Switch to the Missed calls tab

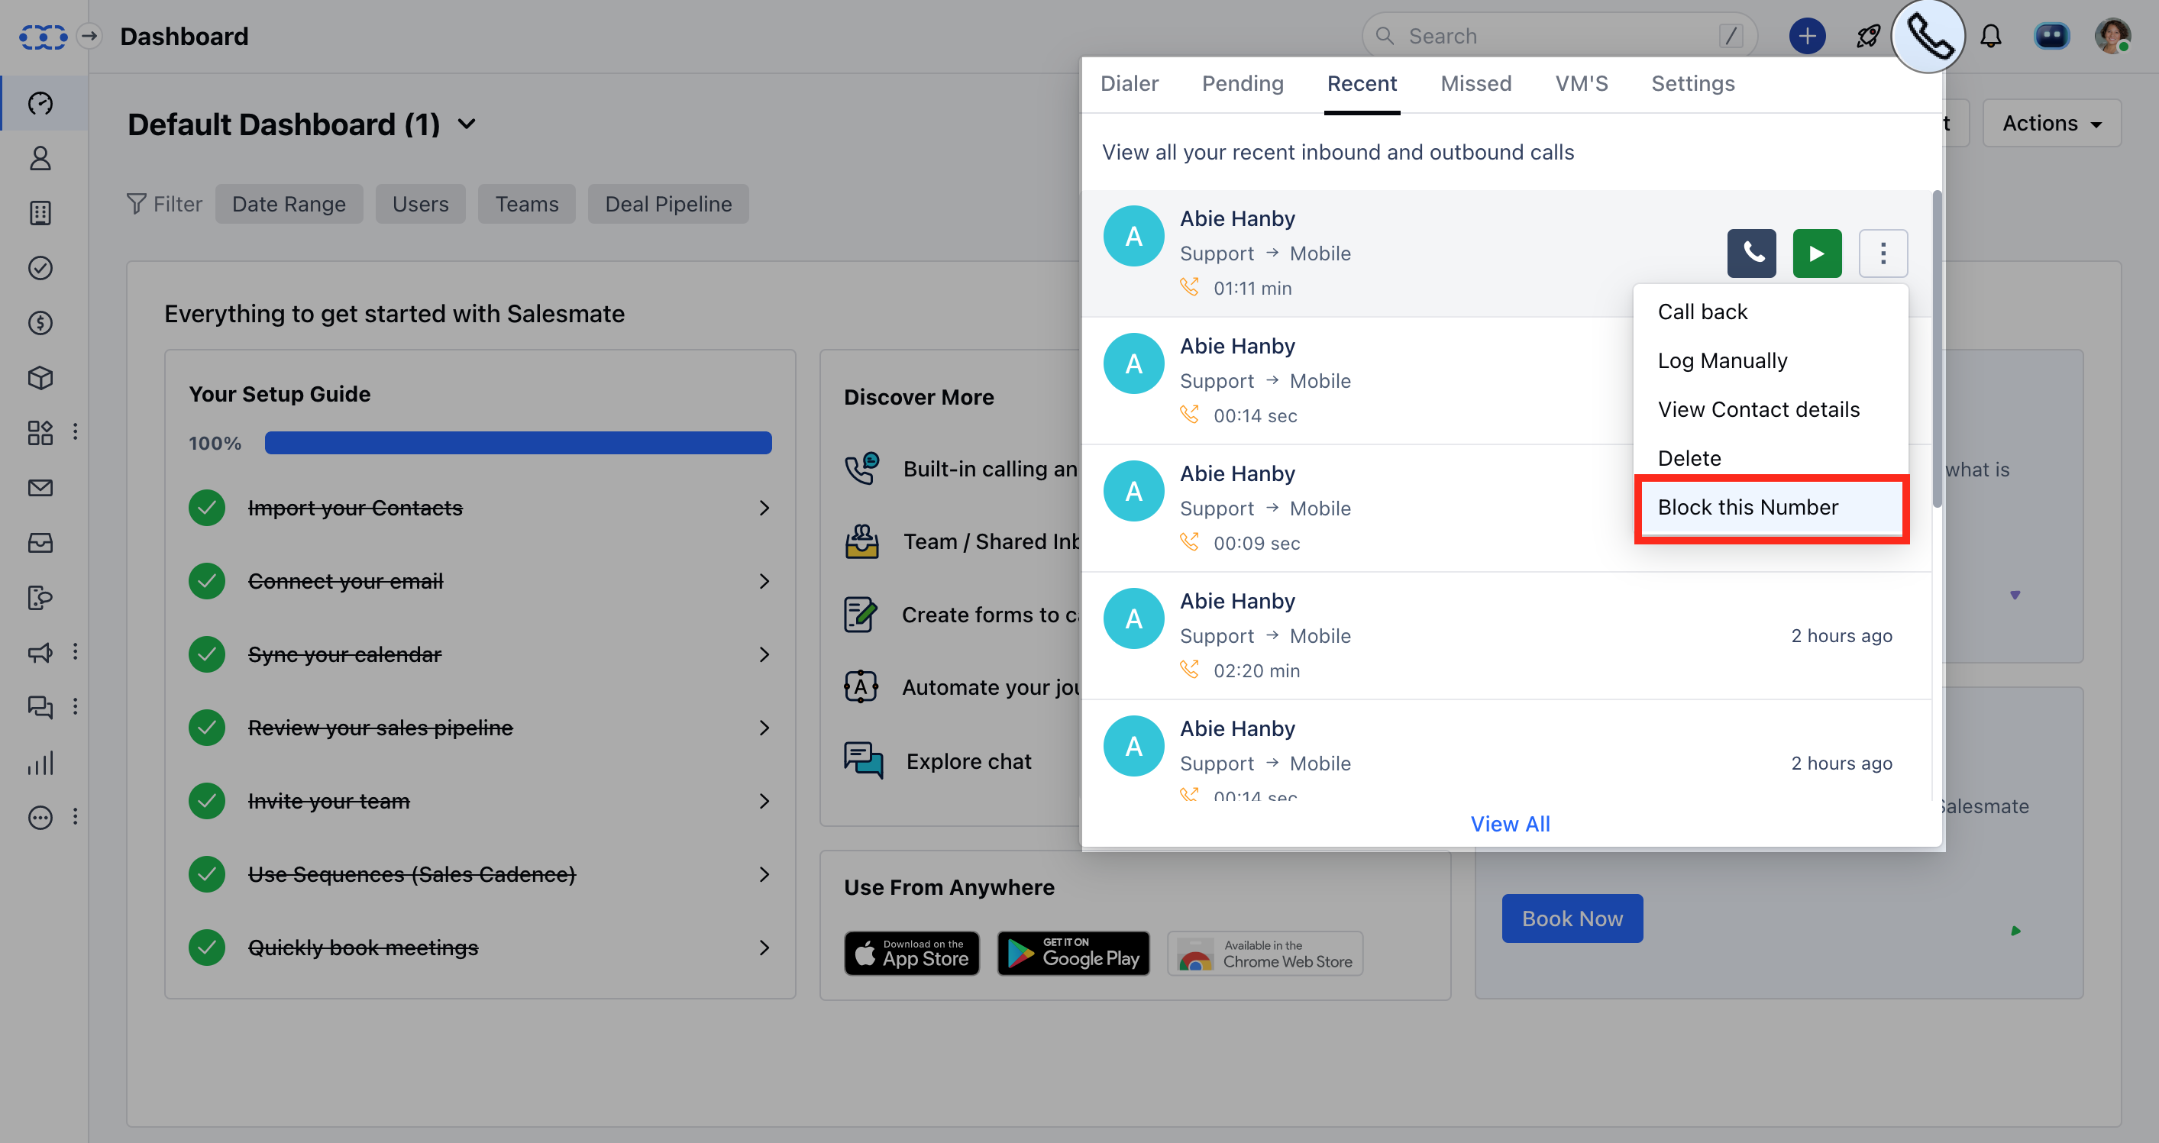[1475, 84]
